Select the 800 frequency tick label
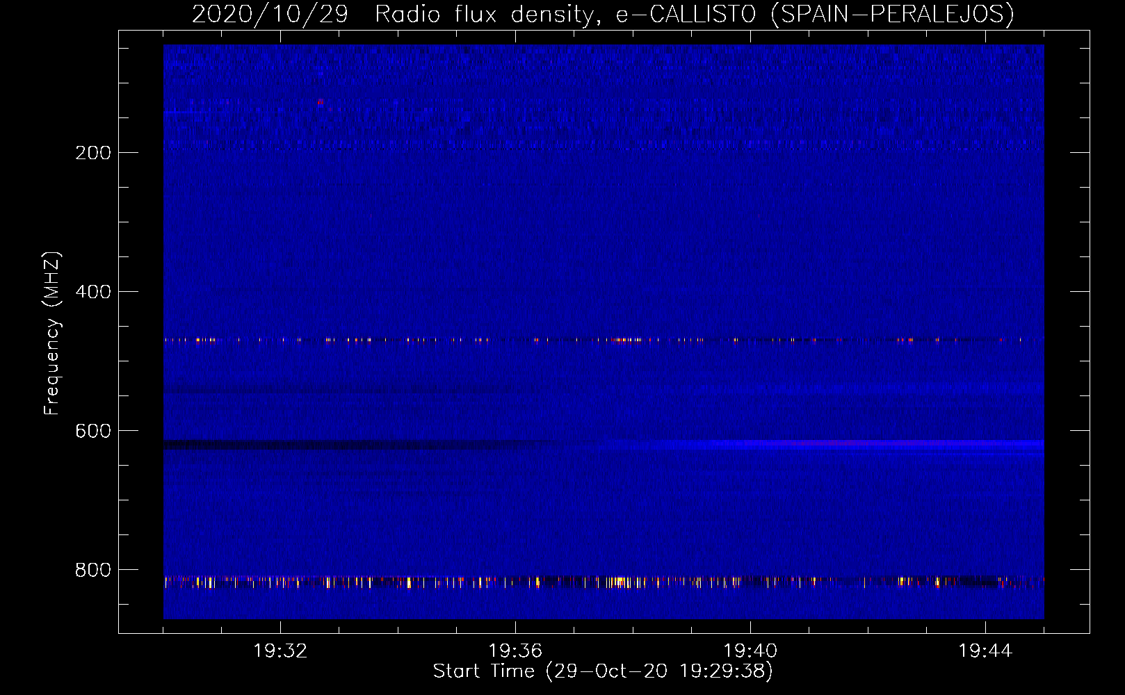The width and height of the screenshot is (1125, 695). coord(93,570)
